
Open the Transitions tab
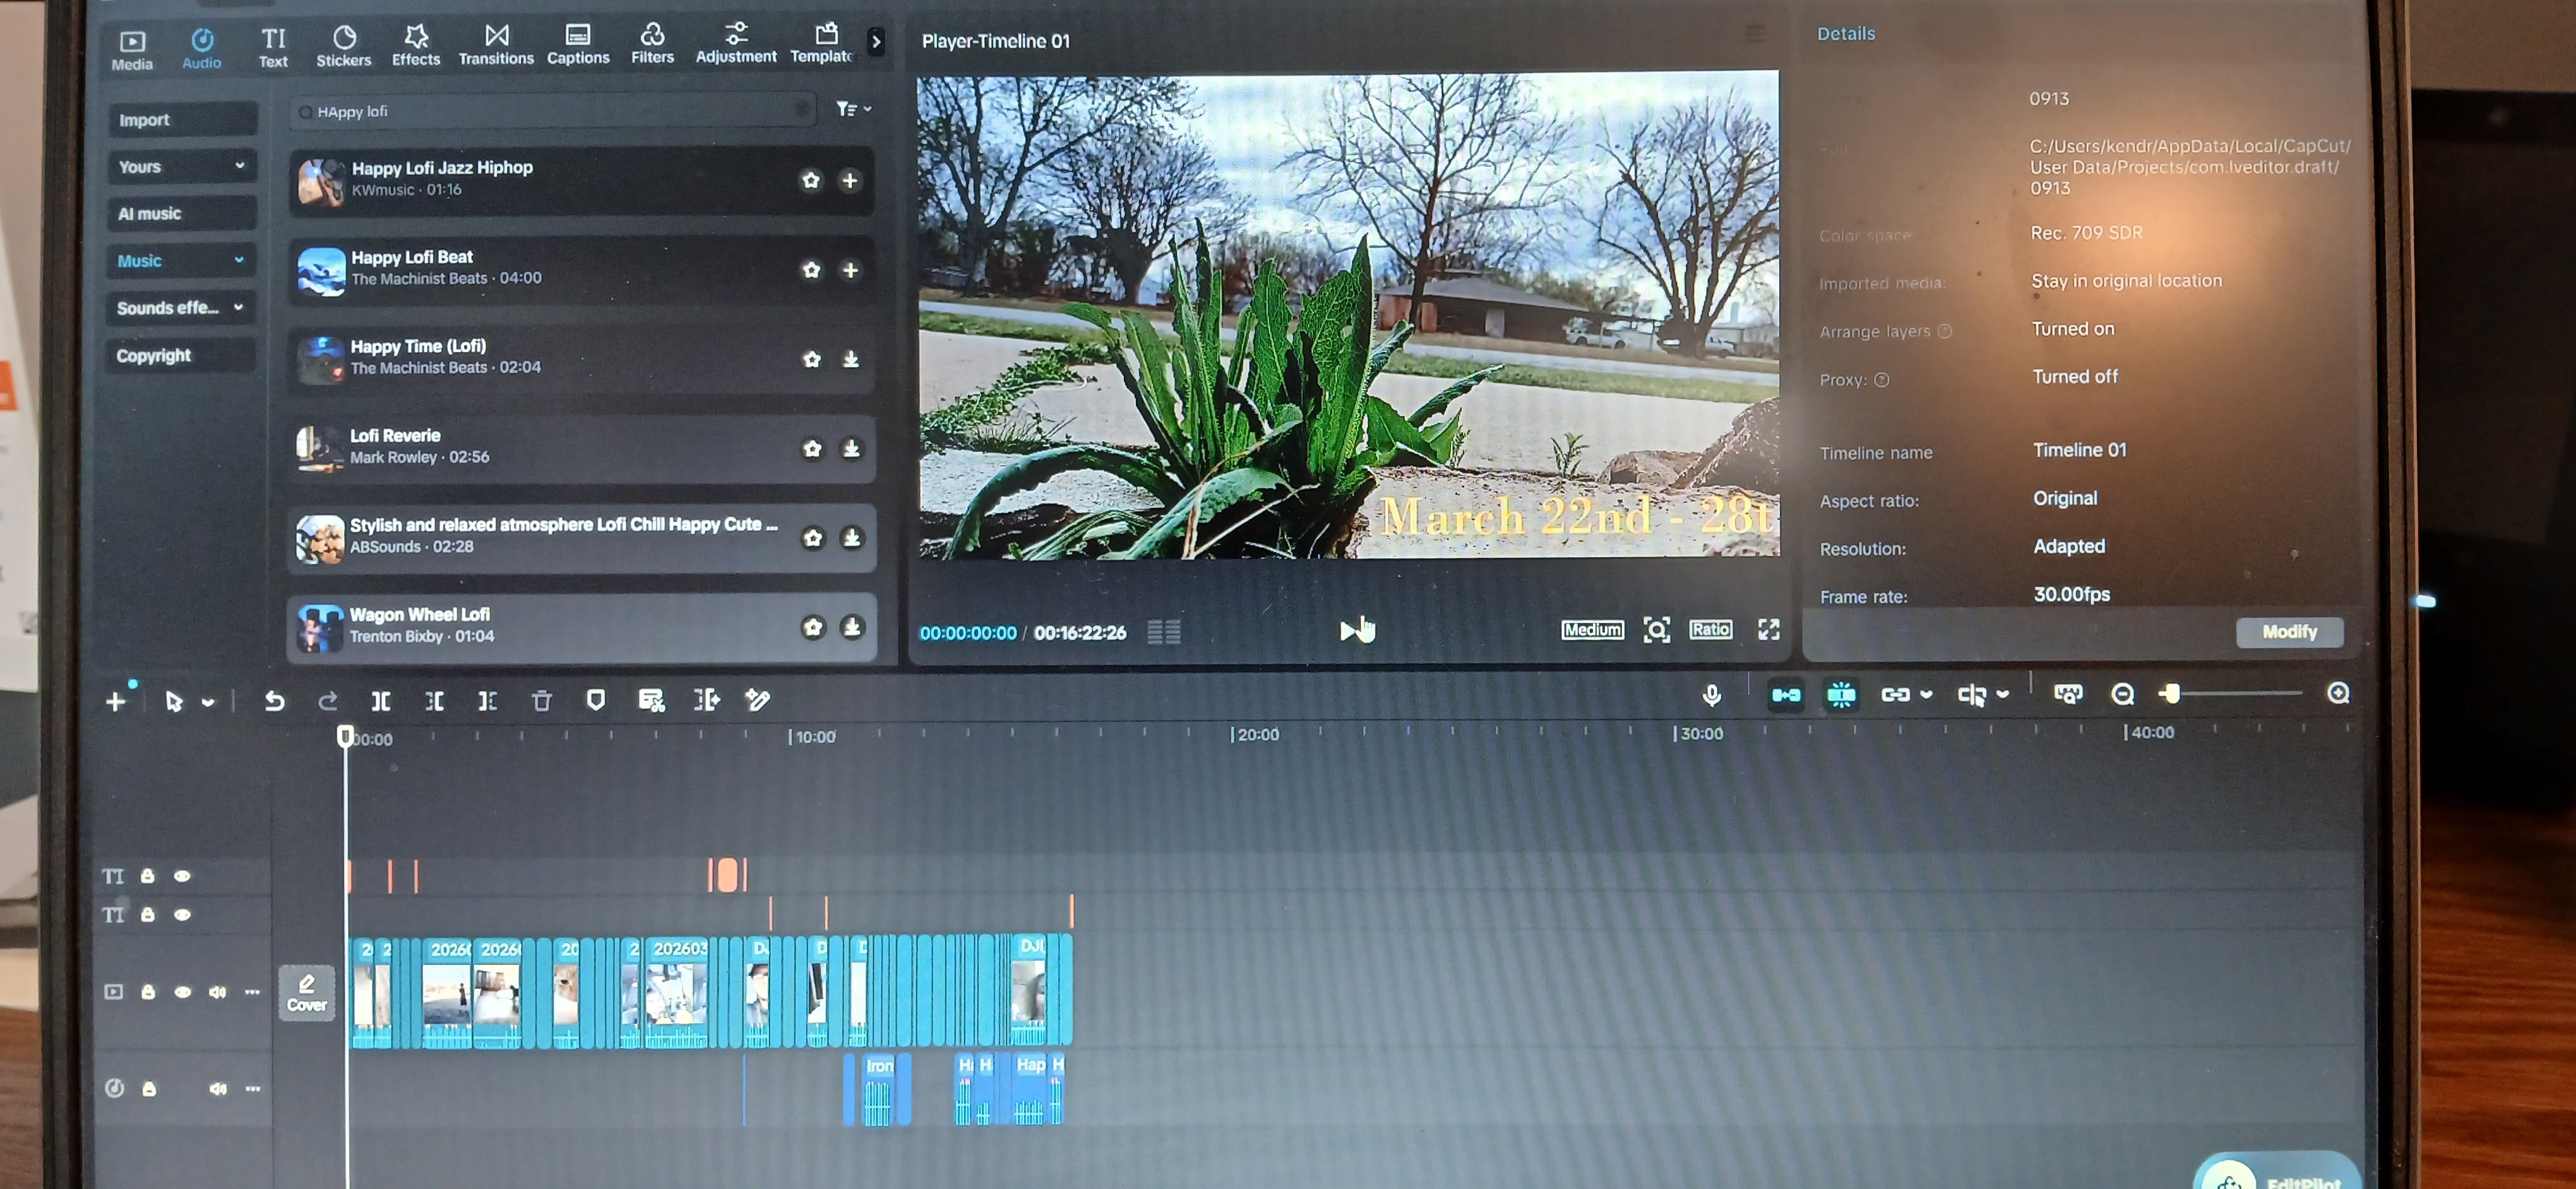(496, 46)
